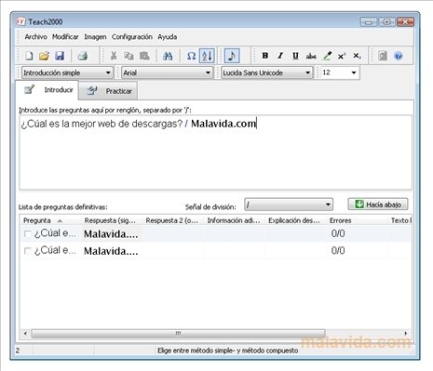The height and width of the screenshot is (371, 433).
Task: Apply strikethrough with the abc icon
Action: [311, 56]
